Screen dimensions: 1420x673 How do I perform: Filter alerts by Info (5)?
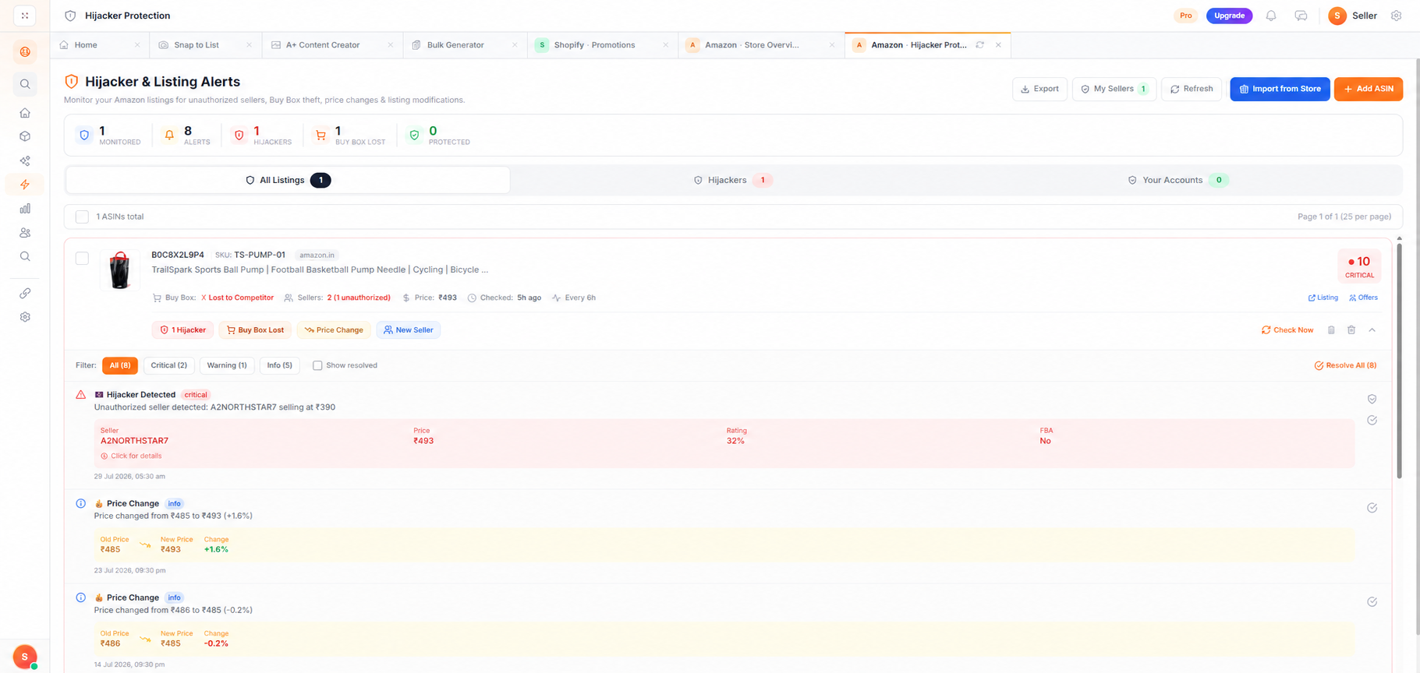pos(279,365)
